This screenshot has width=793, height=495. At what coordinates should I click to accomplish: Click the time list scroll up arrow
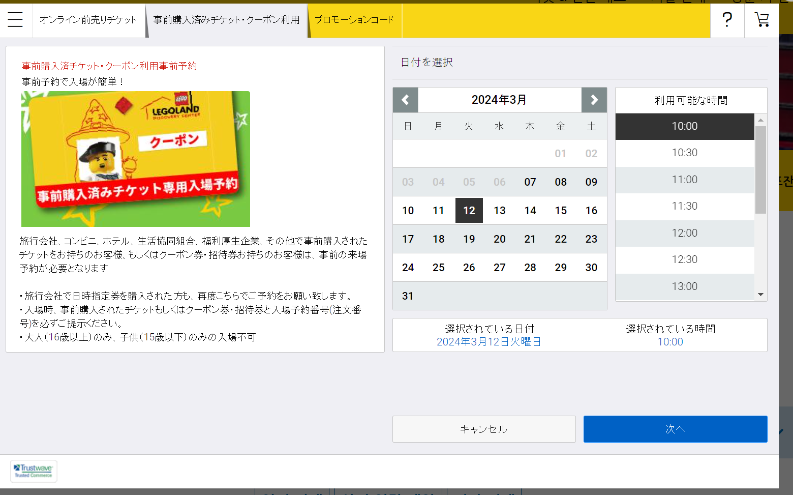(x=760, y=120)
